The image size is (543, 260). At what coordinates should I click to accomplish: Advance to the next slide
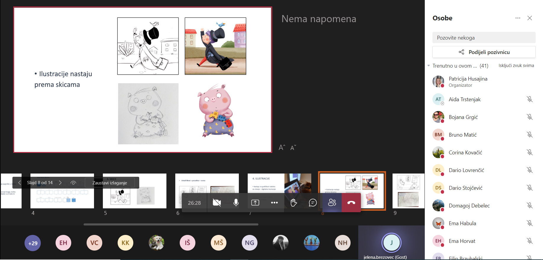(x=60, y=183)
